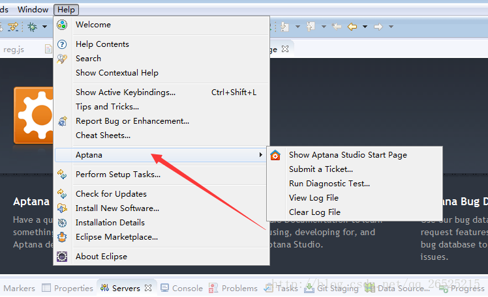
Task: Select About Eclipse
Action: pos(161,257)
